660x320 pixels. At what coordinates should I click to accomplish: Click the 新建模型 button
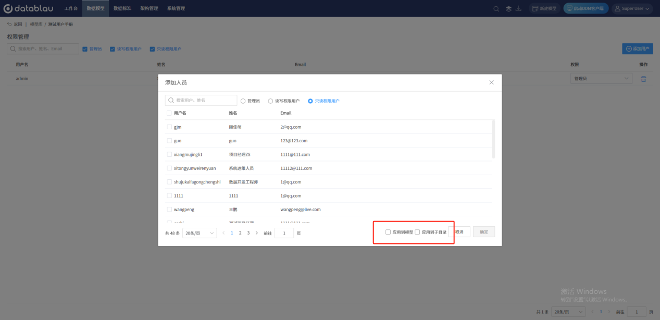(x=544, y=8)
